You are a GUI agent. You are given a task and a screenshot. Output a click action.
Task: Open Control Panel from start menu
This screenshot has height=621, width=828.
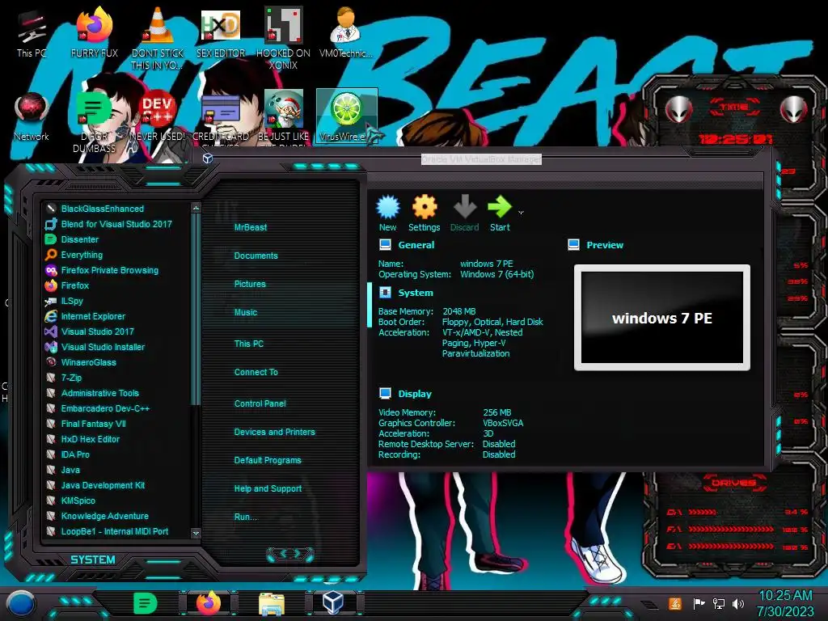pos(260,403)
